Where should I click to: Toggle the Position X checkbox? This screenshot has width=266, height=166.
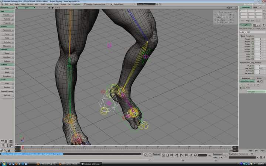253,39
